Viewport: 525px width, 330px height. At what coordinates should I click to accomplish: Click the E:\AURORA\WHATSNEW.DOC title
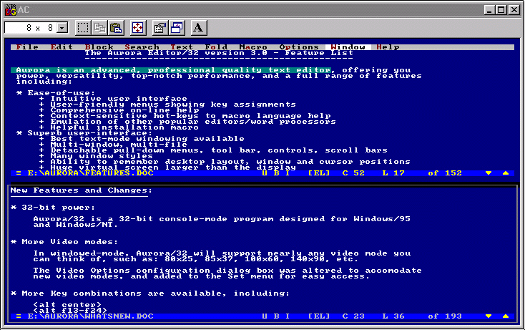point(90,316)
